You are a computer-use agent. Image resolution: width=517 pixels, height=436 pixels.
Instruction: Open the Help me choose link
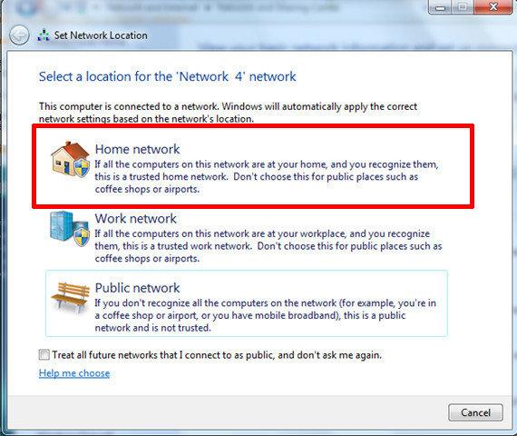point(74,373)
